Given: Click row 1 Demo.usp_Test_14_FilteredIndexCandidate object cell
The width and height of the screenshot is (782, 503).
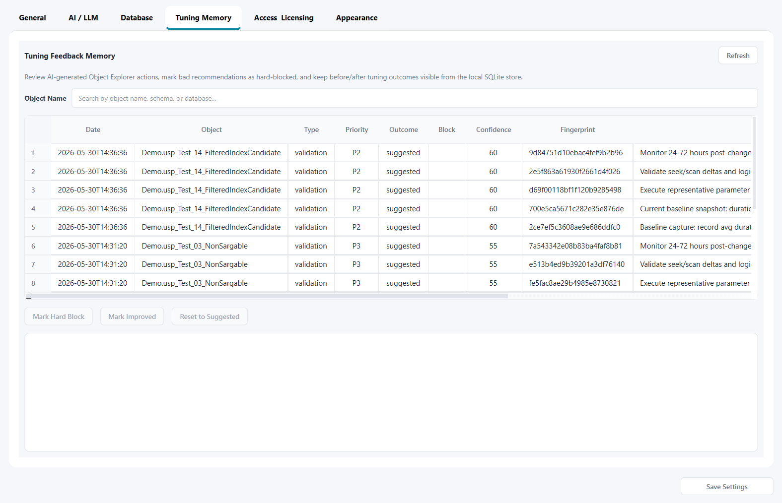Looking at the screenshot, I should (212, 153).
